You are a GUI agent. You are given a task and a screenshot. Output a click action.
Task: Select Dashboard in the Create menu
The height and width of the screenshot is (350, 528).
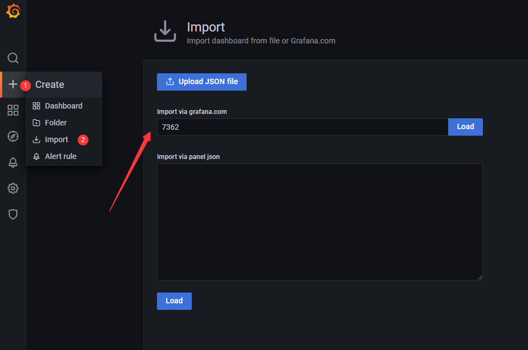(64, 106)
